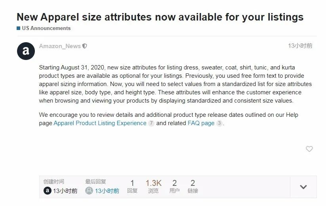Click the Amazon_News author avatar
Viewport: 326px width, 206px height.
point(26,51)
